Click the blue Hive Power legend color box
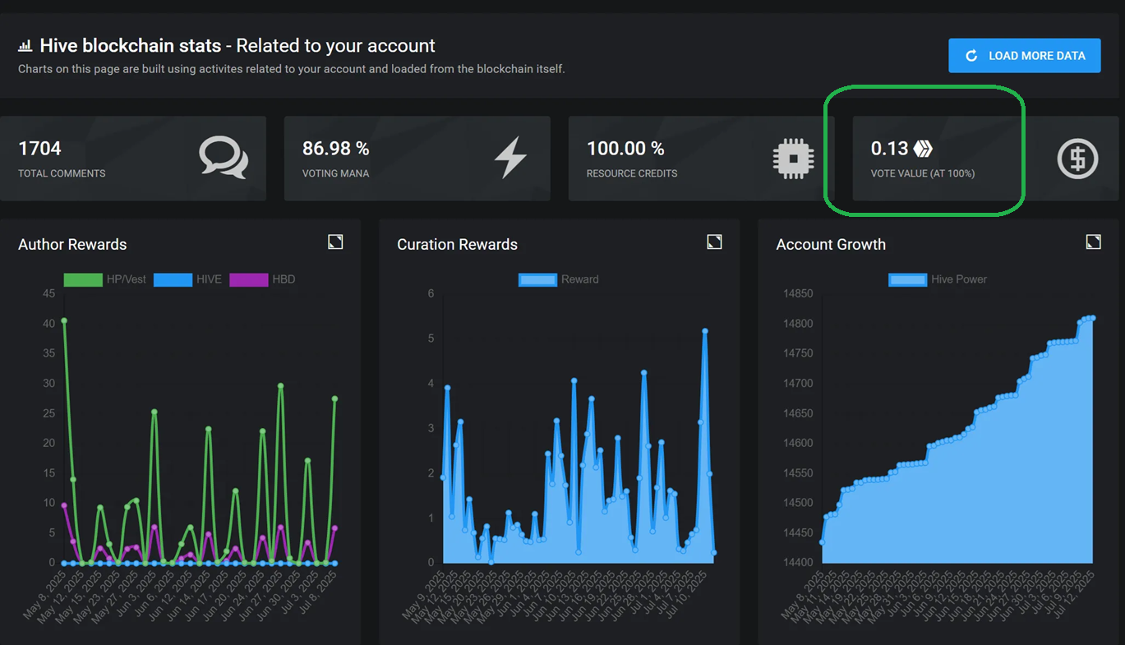Screen dimensions: 1125x645 click(908, 279)
